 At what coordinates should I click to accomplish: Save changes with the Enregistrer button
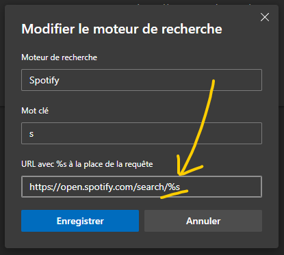(80, 221)
